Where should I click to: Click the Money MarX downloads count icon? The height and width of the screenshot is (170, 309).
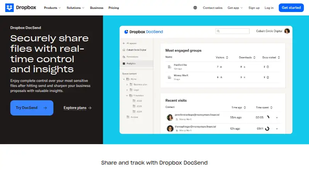[x=244, y=77]
